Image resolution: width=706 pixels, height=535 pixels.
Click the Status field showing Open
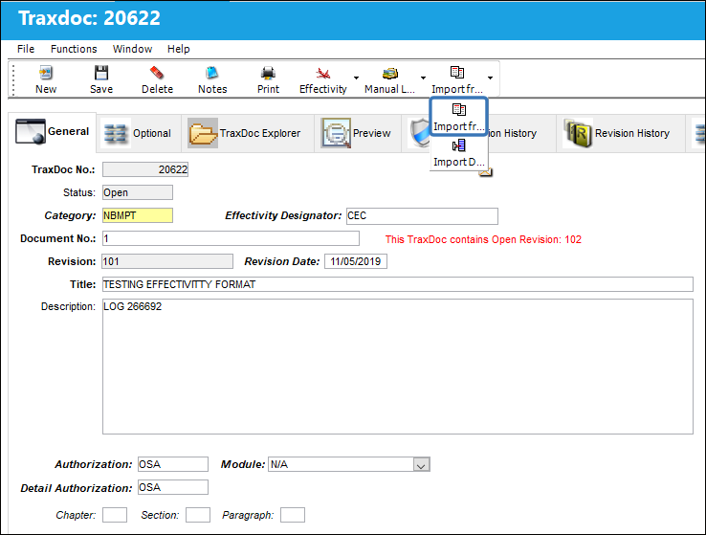click(138, 192)
